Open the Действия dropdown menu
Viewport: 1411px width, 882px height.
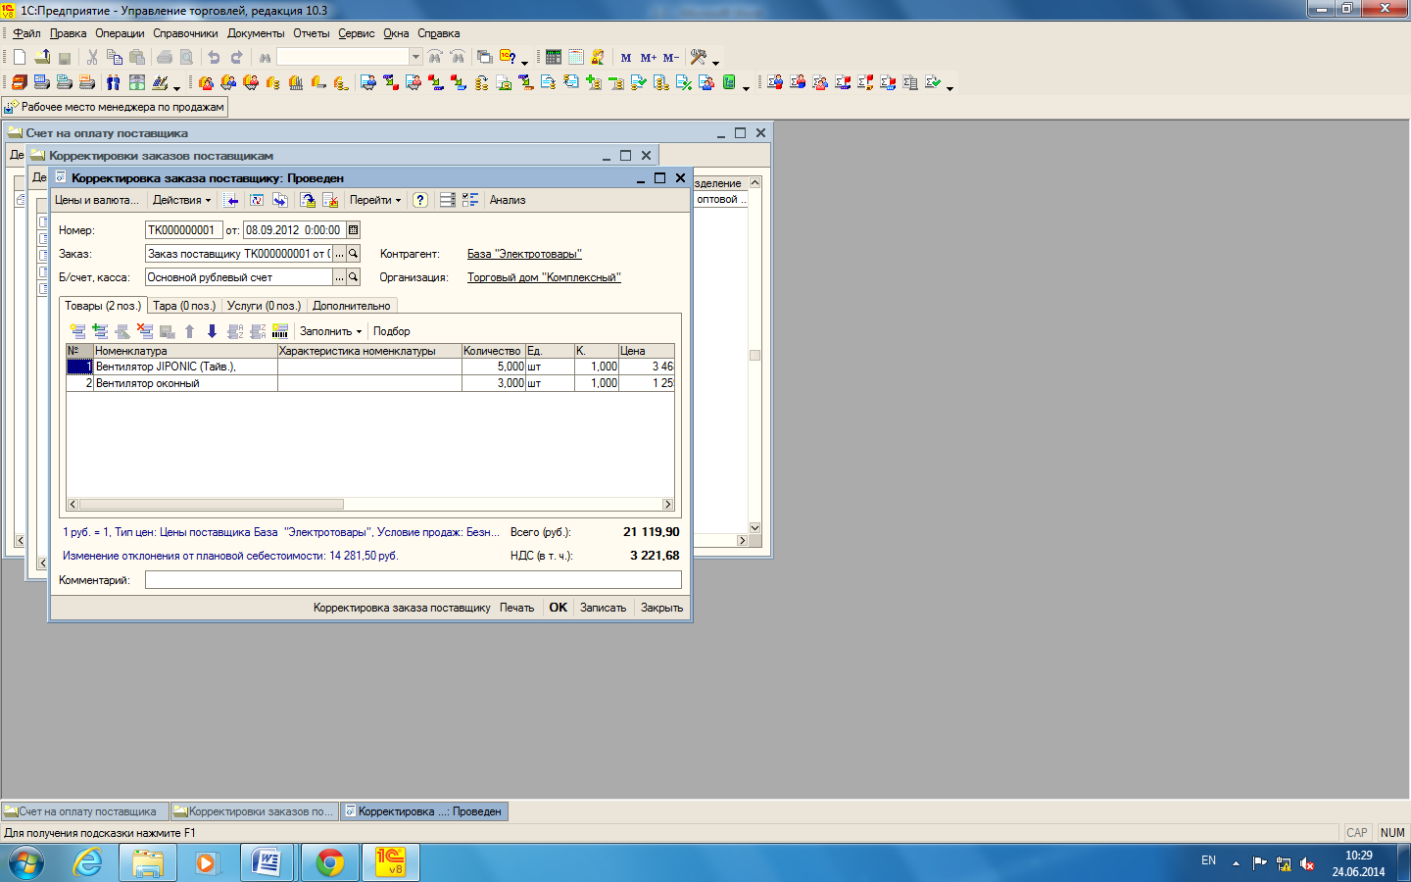click(x=181, y=200)
